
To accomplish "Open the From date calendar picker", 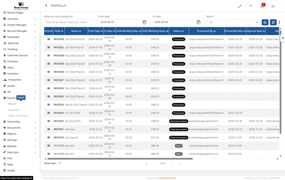I will [144, 22].
